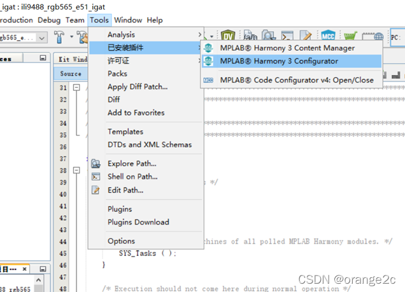Open the Team menu
405x292 pixels.
click(75, 20)
